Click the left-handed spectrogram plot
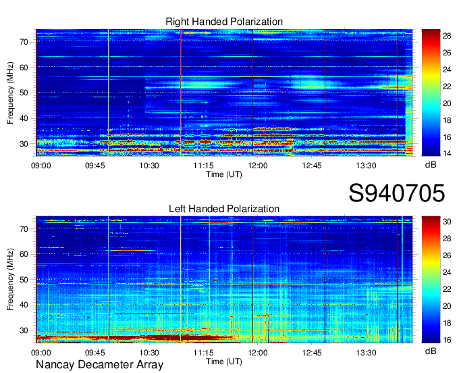The height and width of the screenshot is (373, 459). pyautogui.click(x=224, y=280)
